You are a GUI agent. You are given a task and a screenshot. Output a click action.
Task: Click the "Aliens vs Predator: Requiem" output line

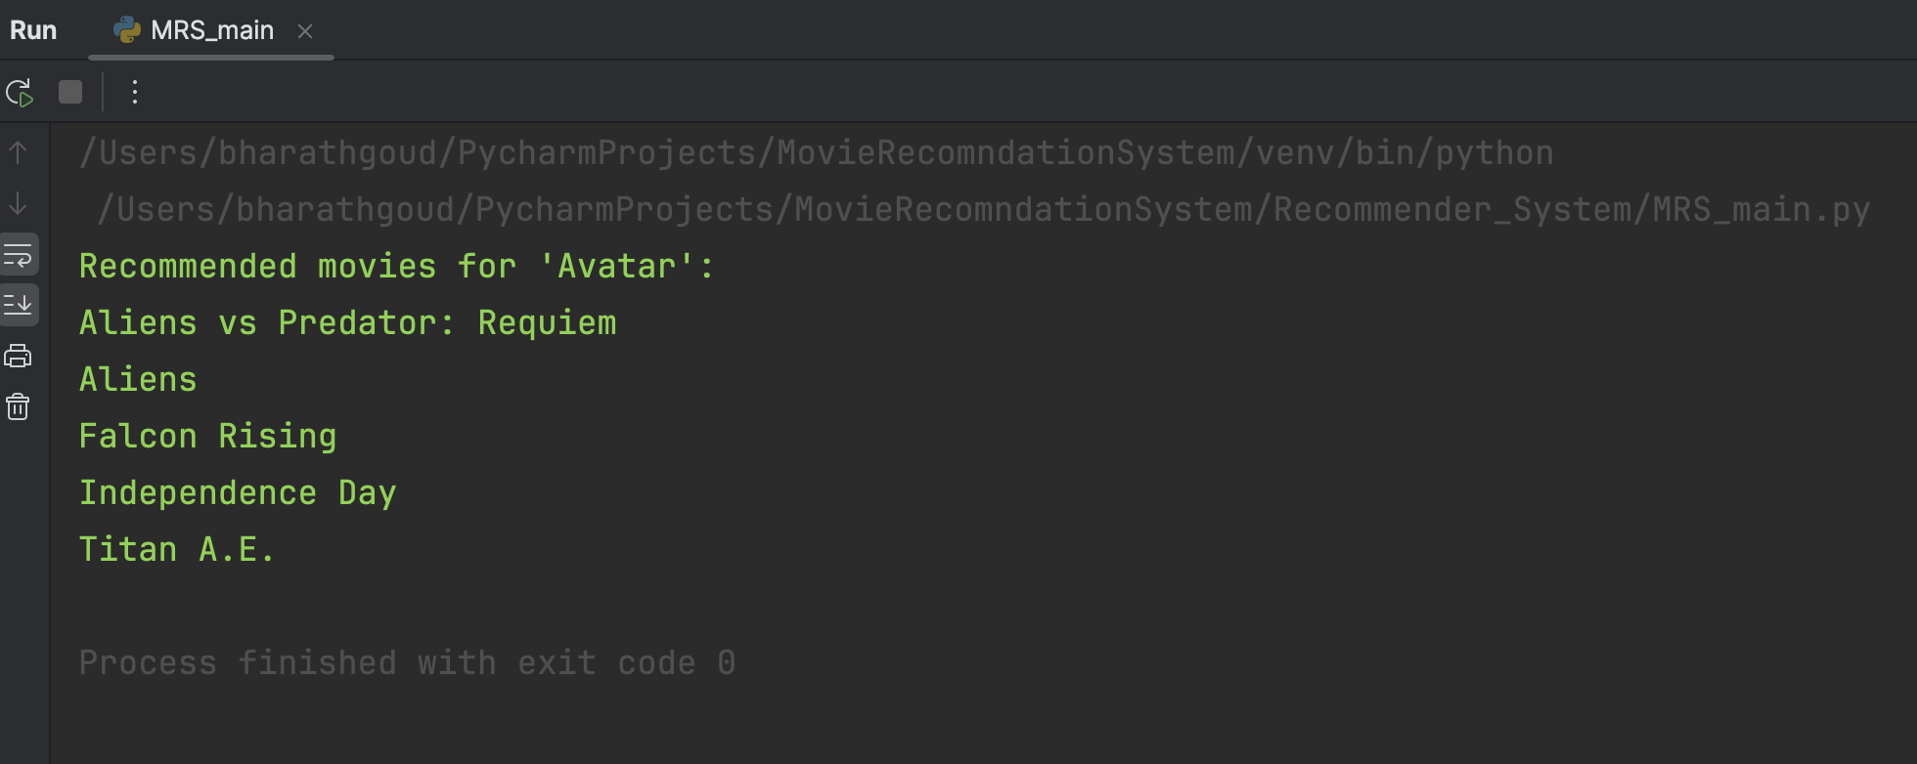pos(348,322)
